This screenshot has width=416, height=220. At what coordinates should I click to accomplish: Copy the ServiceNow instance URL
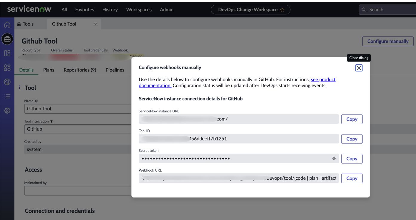pyautogui.click(x=352, y=119)
